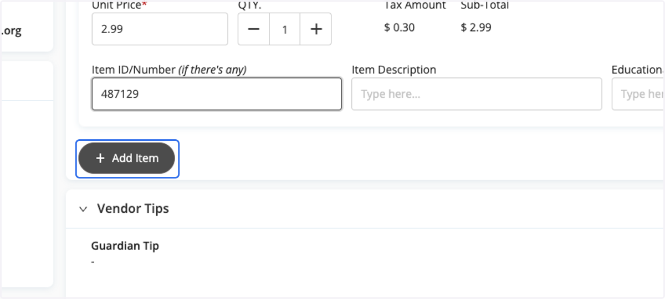
Task: Decrease quantity with the minus button
Action: [254, 29]
